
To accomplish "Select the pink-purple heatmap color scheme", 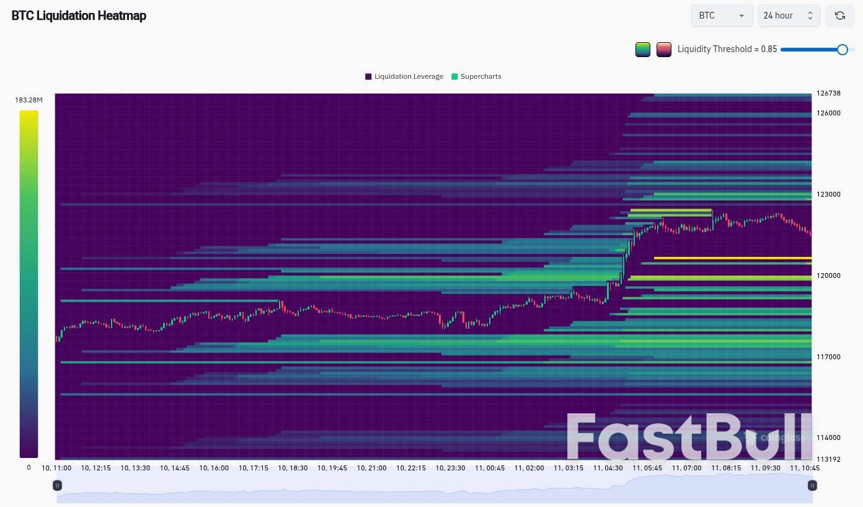I will (x=664, y=50).
